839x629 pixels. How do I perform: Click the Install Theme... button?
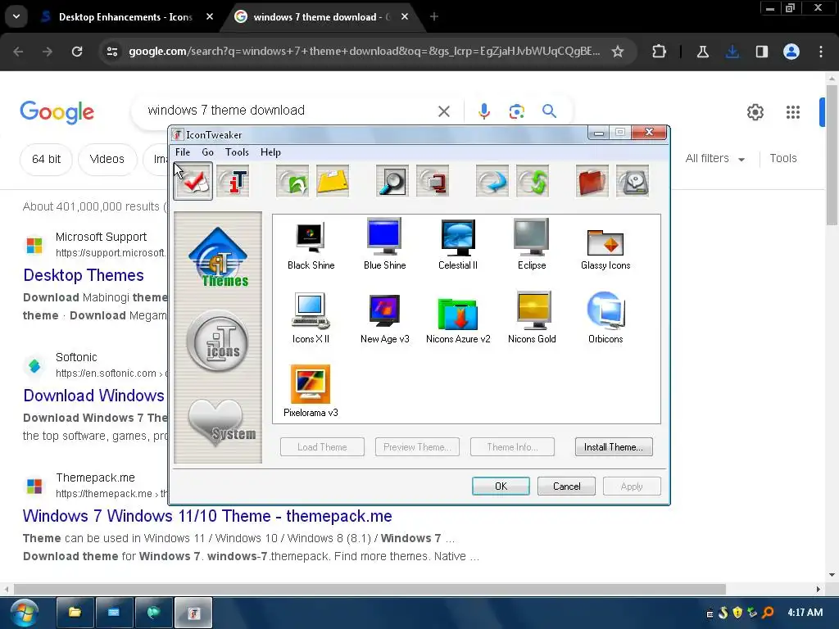614,447
